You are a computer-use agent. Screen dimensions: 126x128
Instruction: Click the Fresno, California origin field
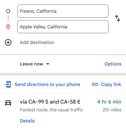tap(63, 11)
